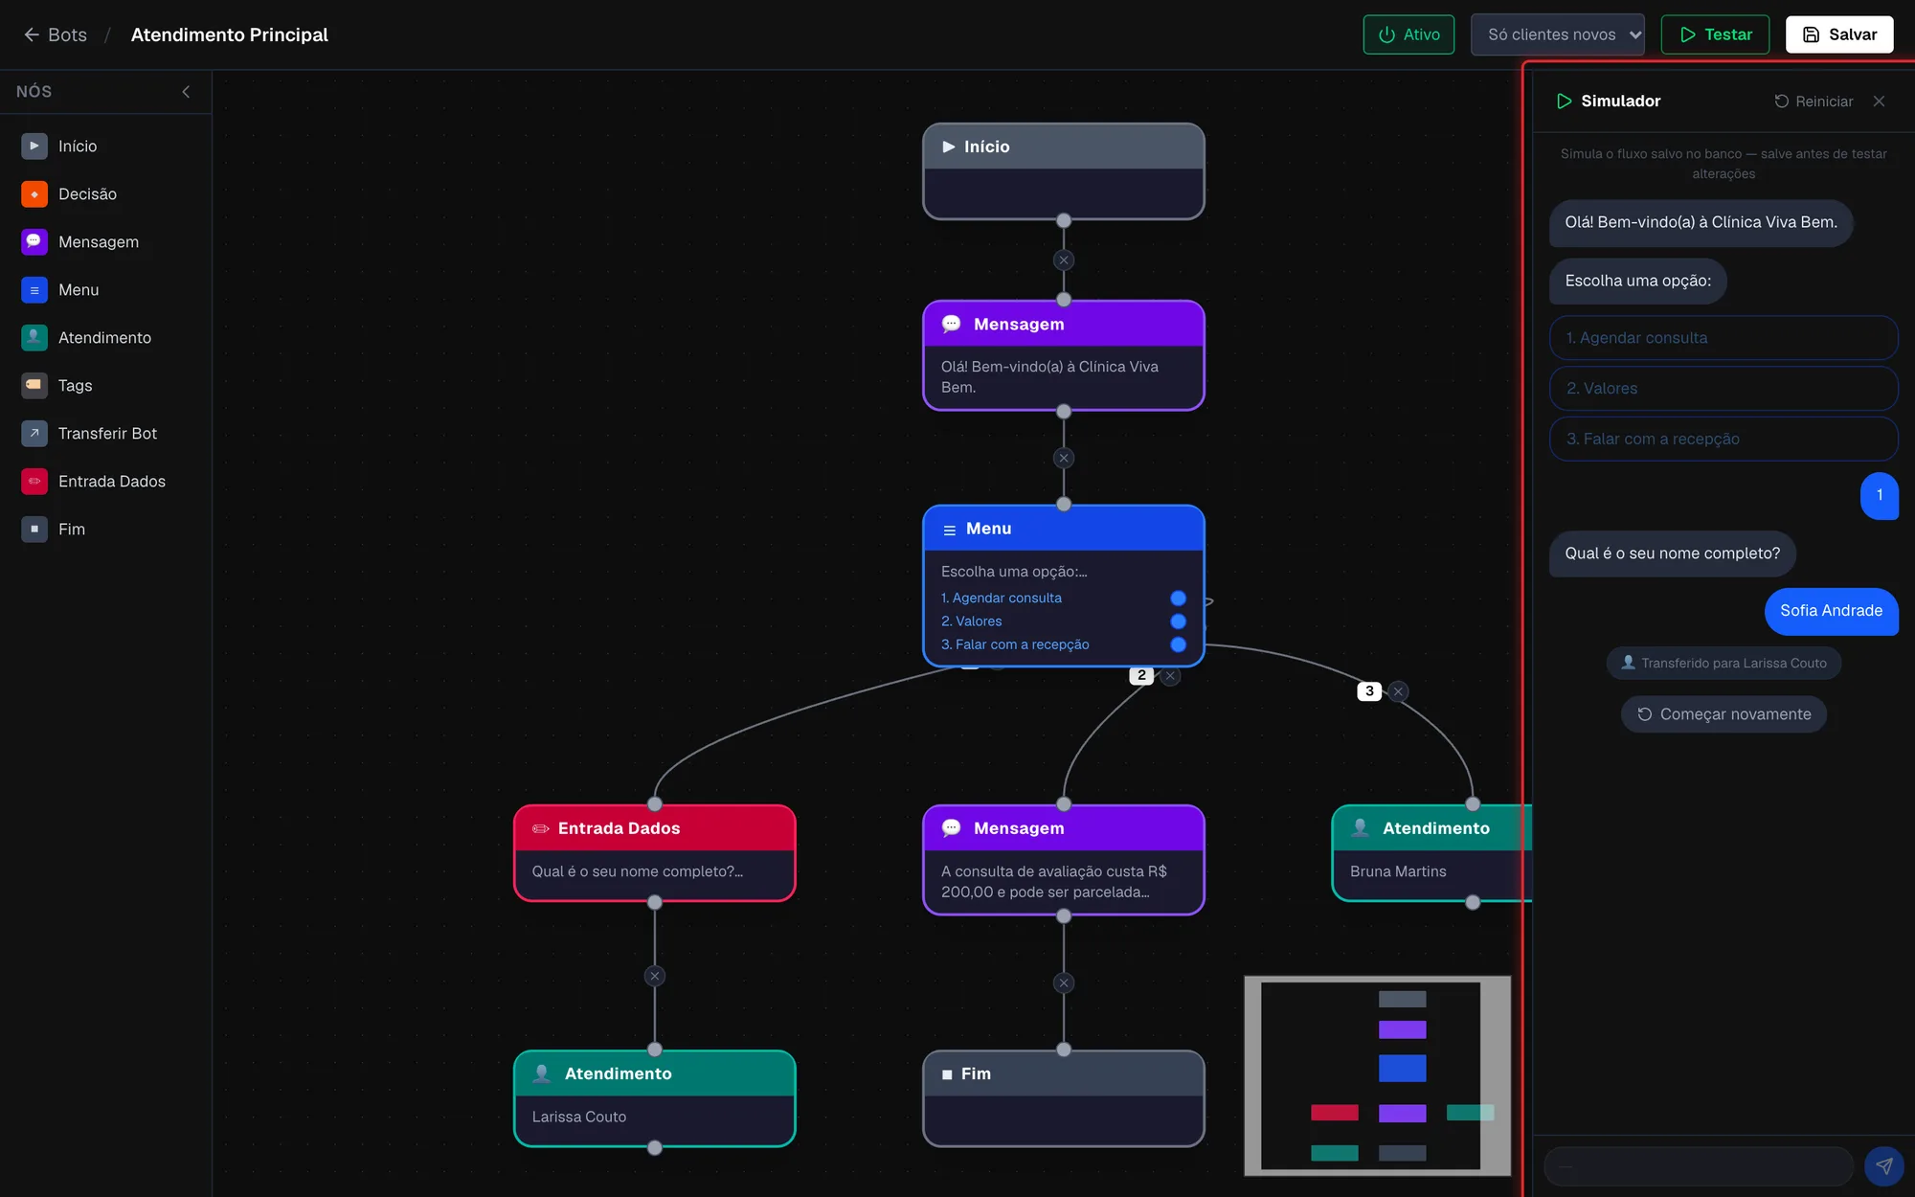
Task: Click the output handle of 2. Valores
Action: point(1178,621)
